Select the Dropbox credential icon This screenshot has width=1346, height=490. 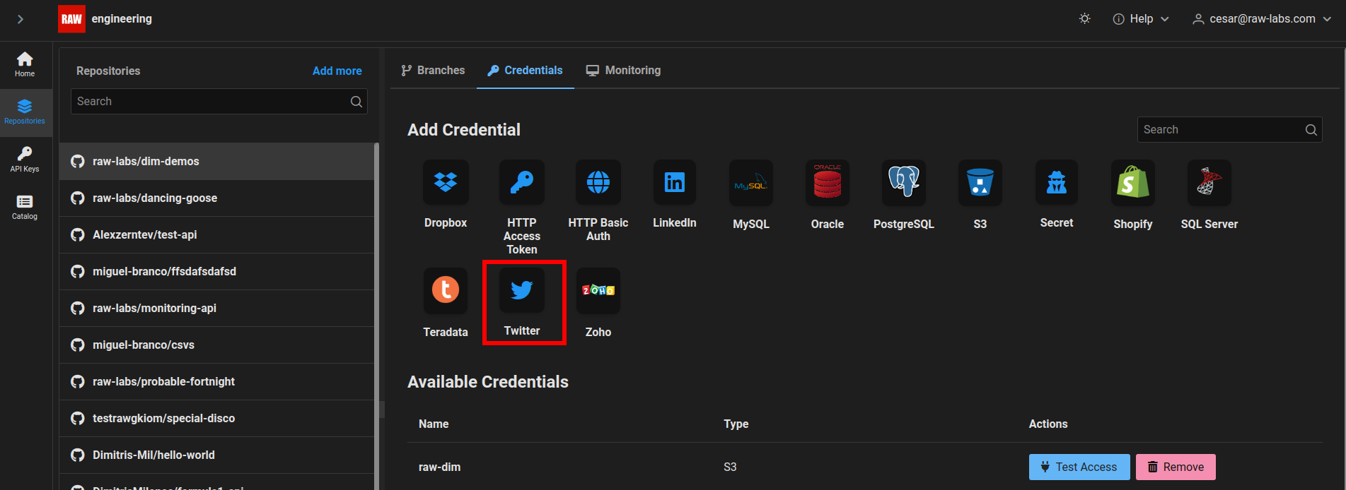click(446, 182)
